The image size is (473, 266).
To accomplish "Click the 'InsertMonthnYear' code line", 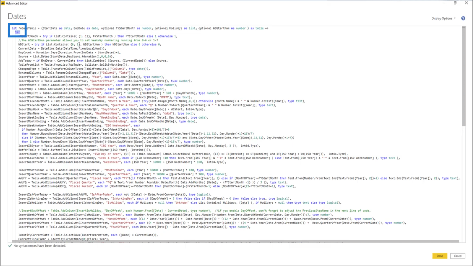I will [x=119, y=170].
